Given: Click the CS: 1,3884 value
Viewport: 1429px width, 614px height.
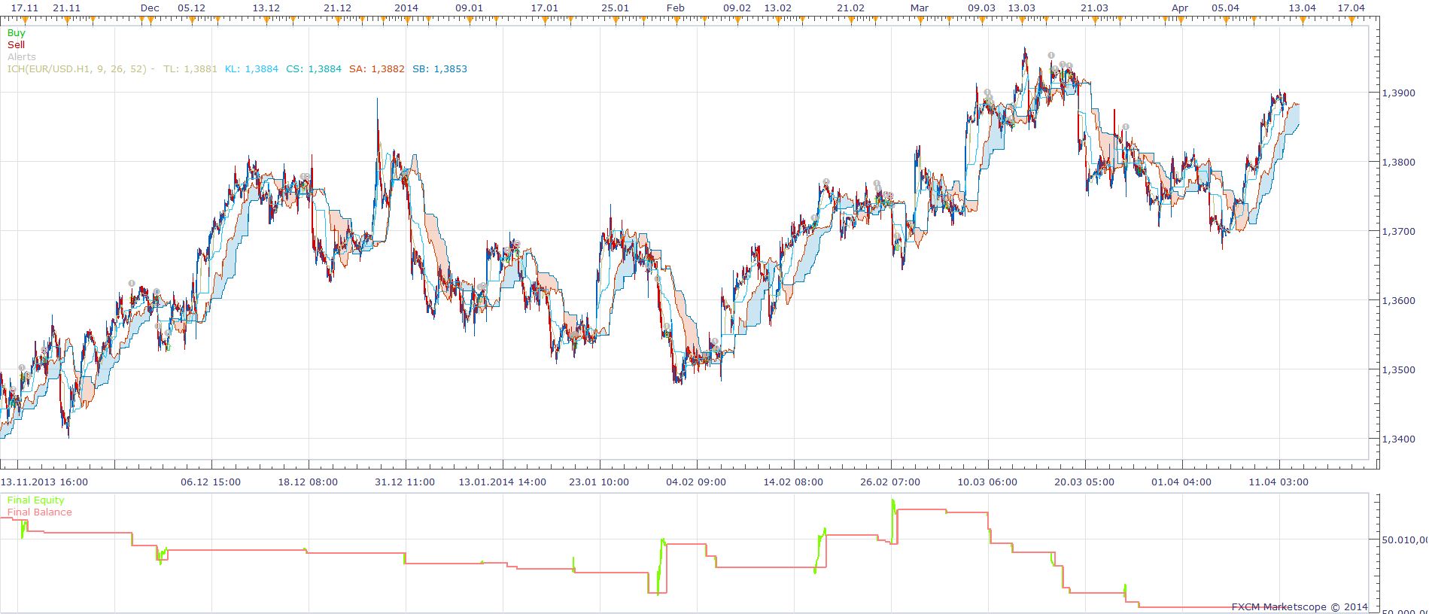Looking at the screenshot, I should [314, 69].
